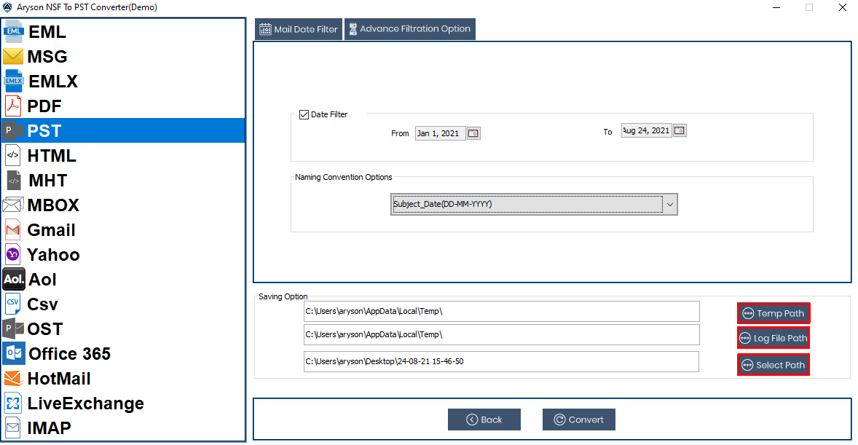Choose the MSG envelope icon
Screen dimensions: 858x445
click(x=13, y=56)
